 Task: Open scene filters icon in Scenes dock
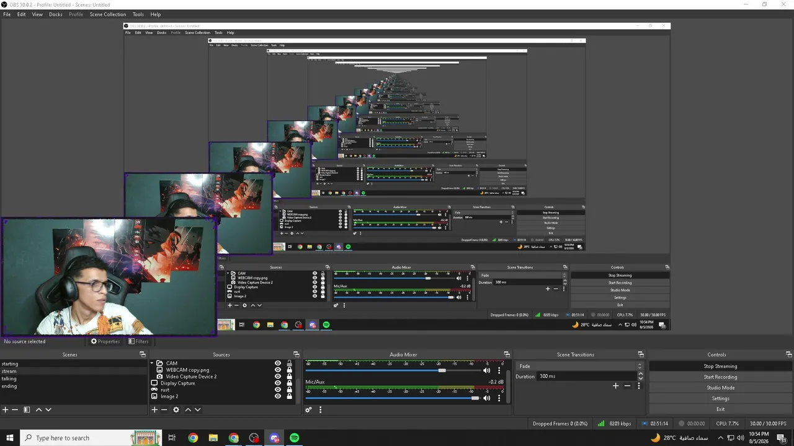tap(27, 409)
